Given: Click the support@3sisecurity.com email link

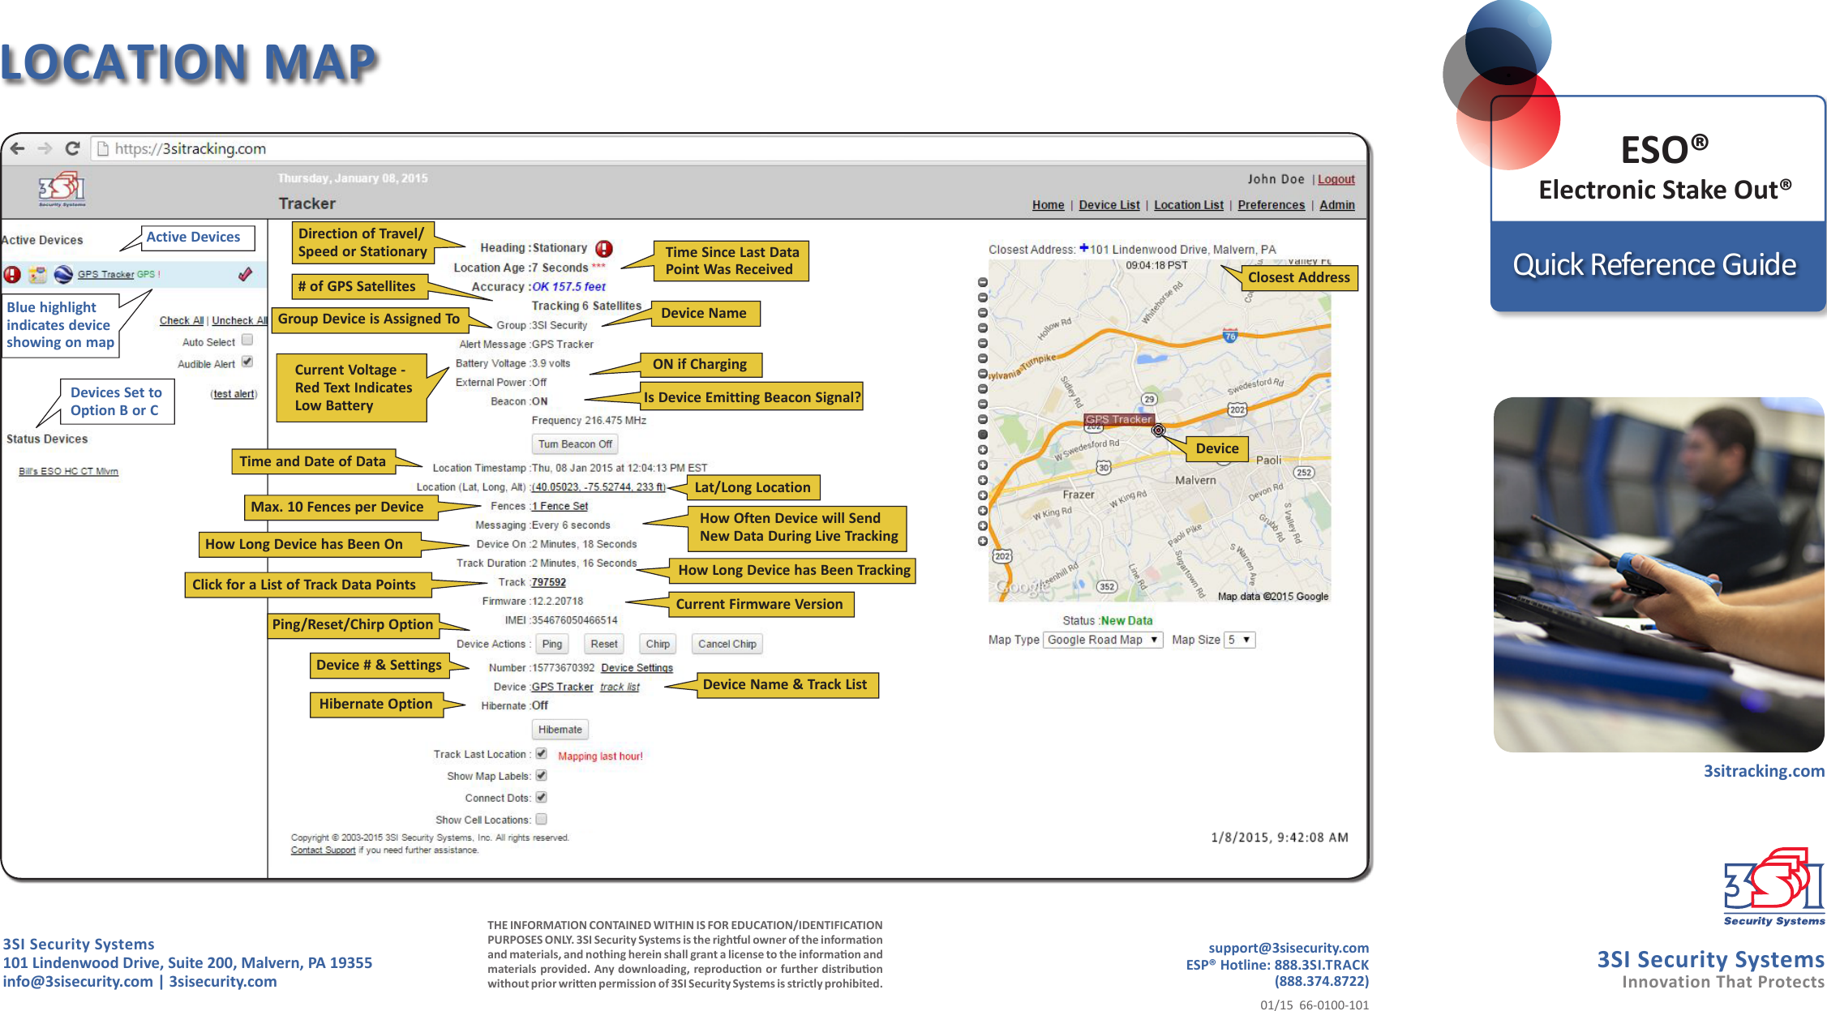Looking at the screenshot, I should coord(1289,948).
